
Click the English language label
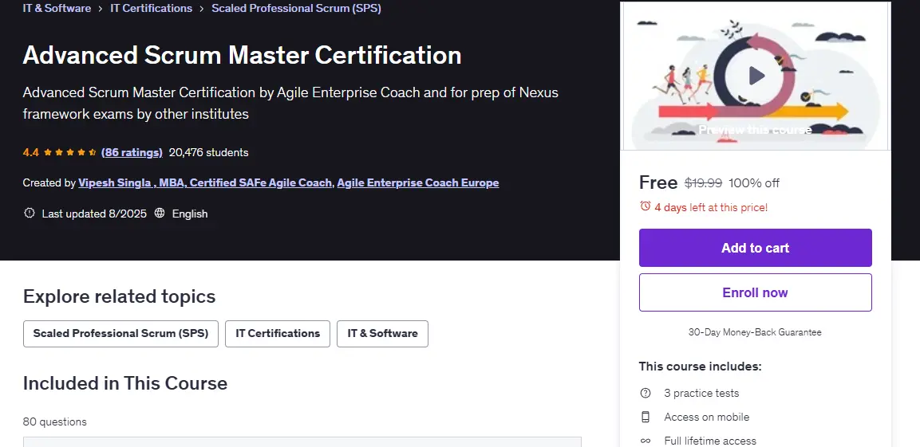pyautogui.click(x=190, y=214)
